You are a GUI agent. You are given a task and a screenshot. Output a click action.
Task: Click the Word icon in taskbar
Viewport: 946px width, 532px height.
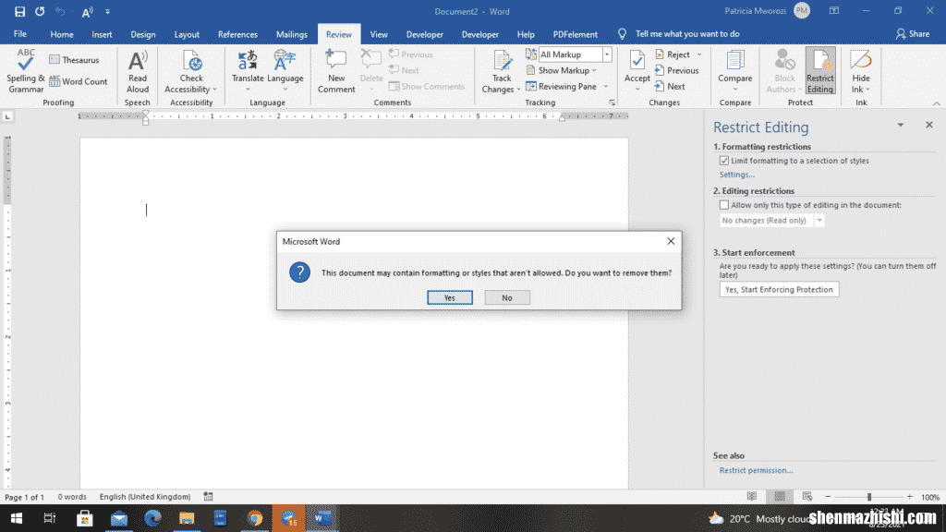tap(322, 518)
